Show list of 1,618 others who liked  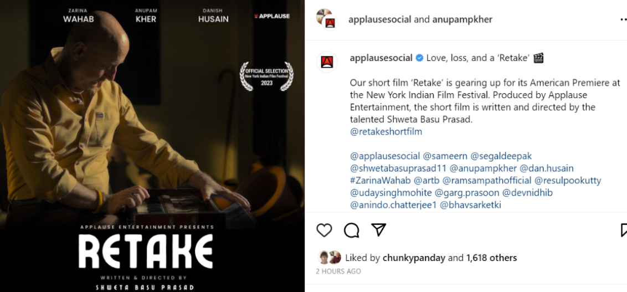[491, 258]
